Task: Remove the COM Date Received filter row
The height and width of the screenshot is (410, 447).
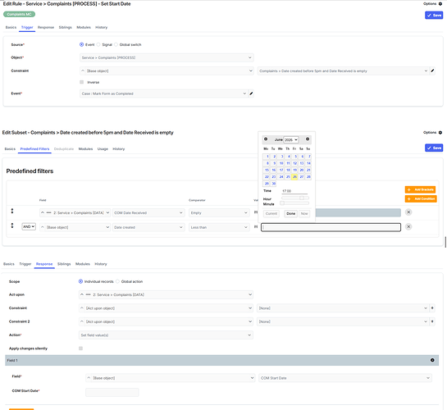Action: pyautogui.click(x=408, y=212)
